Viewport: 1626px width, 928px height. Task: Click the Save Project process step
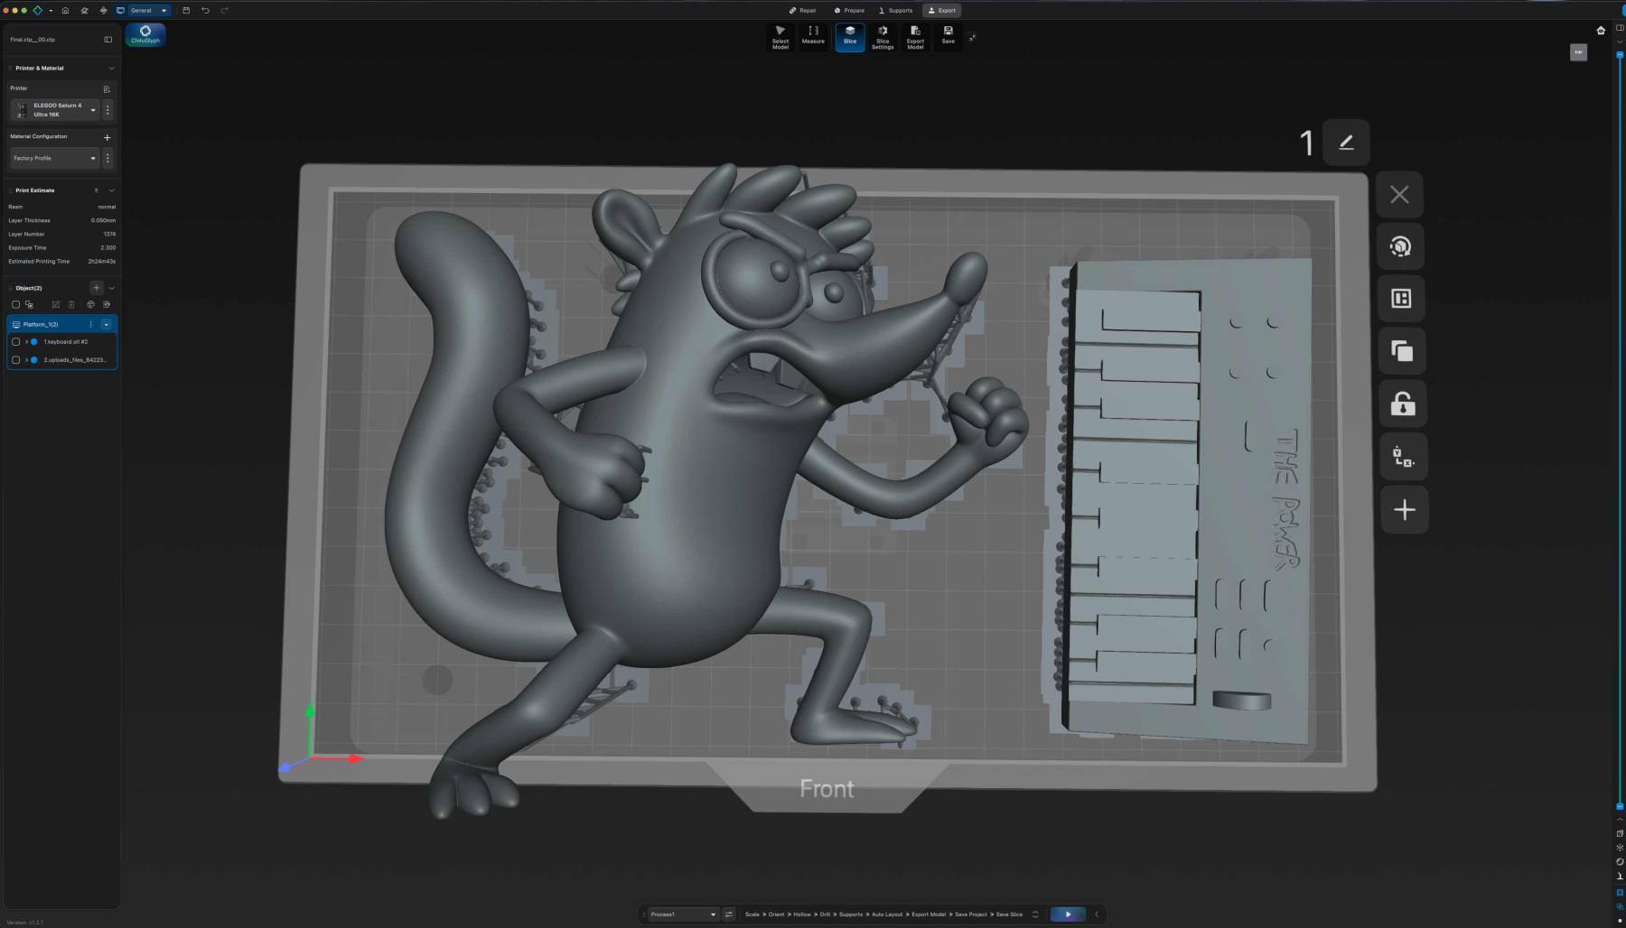pyautogui.click(x=971, y=914)
